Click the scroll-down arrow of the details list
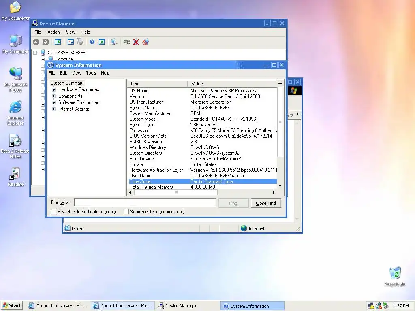The image size is (415, 311). (280, 185)
